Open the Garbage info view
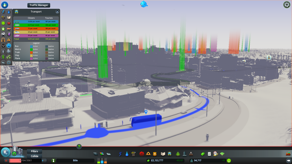The width and height of the screenshot is (292, 164). coord(3,17)
